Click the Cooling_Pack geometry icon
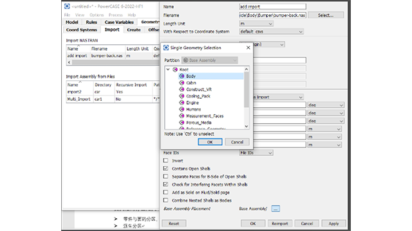The height and width of the screenshot is (231, 412). click(x=182, y=96)
